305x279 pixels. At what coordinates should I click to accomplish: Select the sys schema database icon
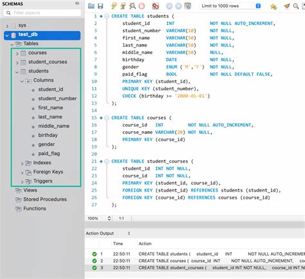(x=14, y=26)
